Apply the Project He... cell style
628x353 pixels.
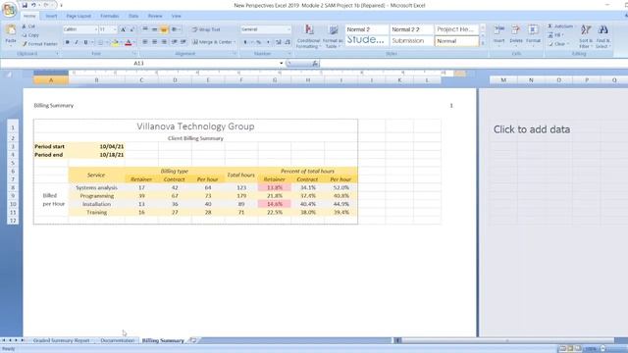456,29
